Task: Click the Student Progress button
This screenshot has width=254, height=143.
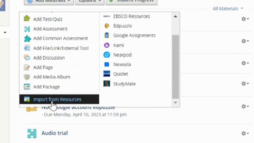Action: tap(131, 2)
